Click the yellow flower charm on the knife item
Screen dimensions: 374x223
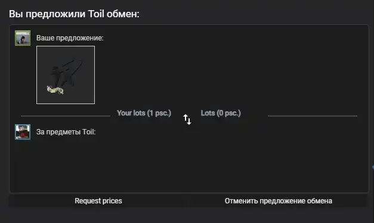55,90
